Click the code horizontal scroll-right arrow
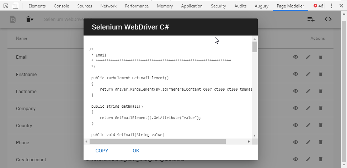This screenshot has width=347, height=168. point(249,141)
